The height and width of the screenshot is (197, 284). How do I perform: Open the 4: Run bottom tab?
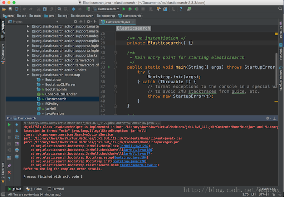click(15, 189)
